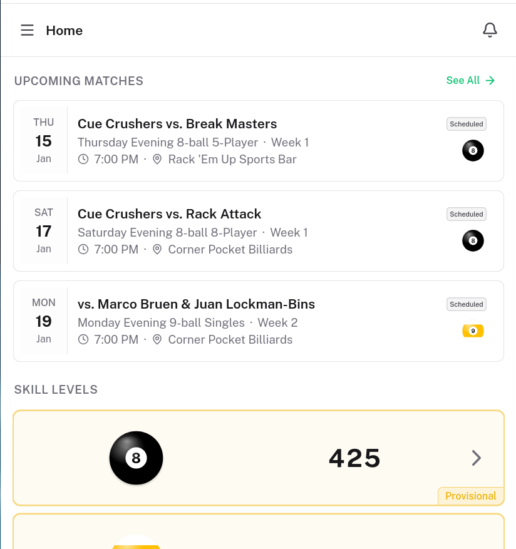Toggle the Scheduled badge on the Break Masters match

click(466, 124)
